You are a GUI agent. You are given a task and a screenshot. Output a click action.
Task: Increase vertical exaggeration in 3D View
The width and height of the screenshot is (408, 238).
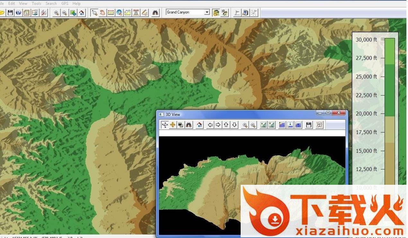(x=271, y=125)
